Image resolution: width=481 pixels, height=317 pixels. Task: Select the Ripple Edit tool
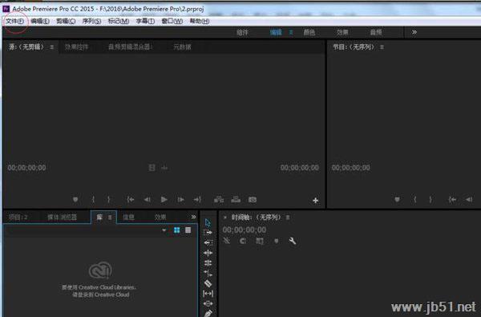tap(208, 253)
